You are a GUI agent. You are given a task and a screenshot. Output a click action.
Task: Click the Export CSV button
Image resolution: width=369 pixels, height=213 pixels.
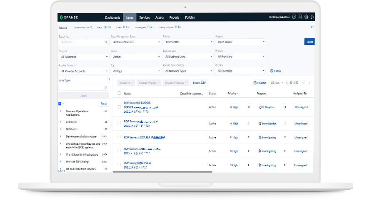pos(199,83)
